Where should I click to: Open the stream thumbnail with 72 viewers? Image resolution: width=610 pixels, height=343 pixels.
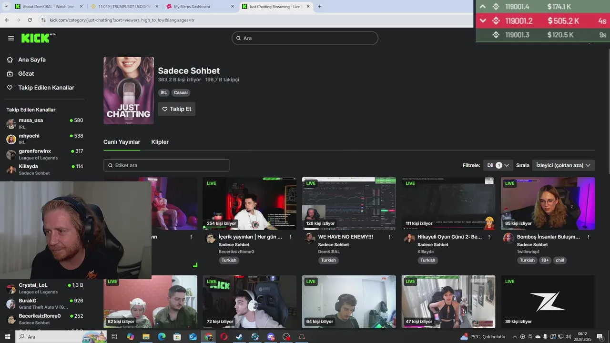tap(249, 302)
